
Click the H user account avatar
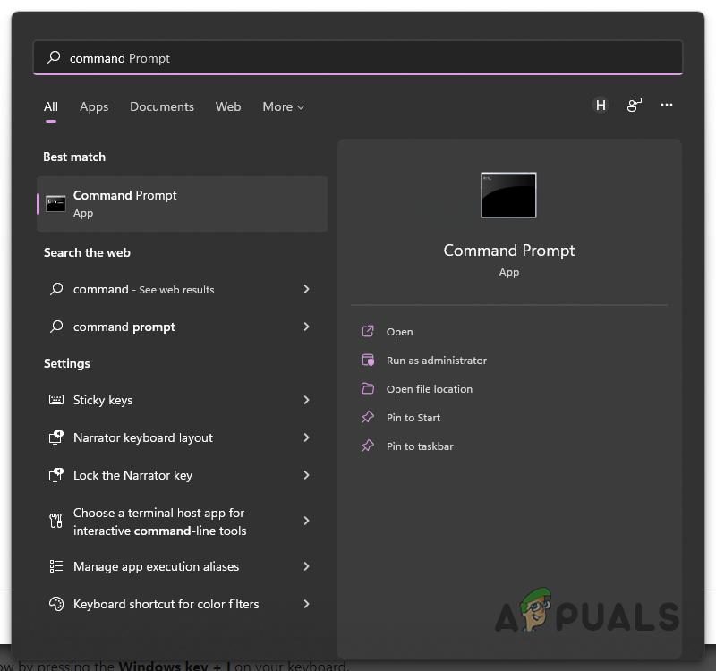pos(601,106)
